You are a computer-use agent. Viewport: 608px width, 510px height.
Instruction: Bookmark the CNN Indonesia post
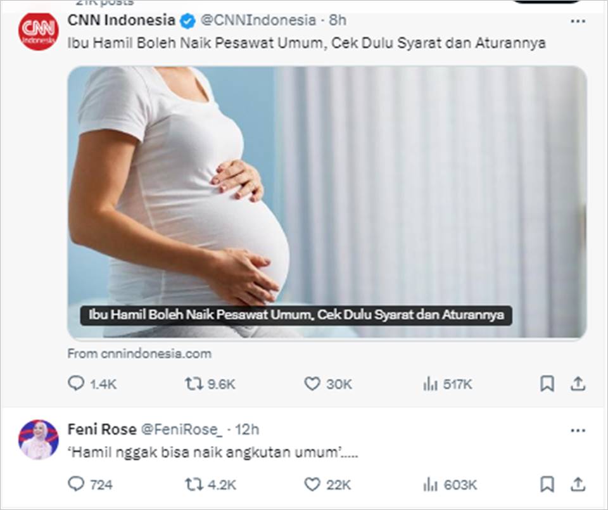coord(547,383)
